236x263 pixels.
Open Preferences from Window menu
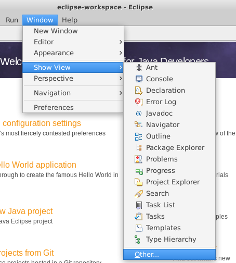tap(73, 107)
